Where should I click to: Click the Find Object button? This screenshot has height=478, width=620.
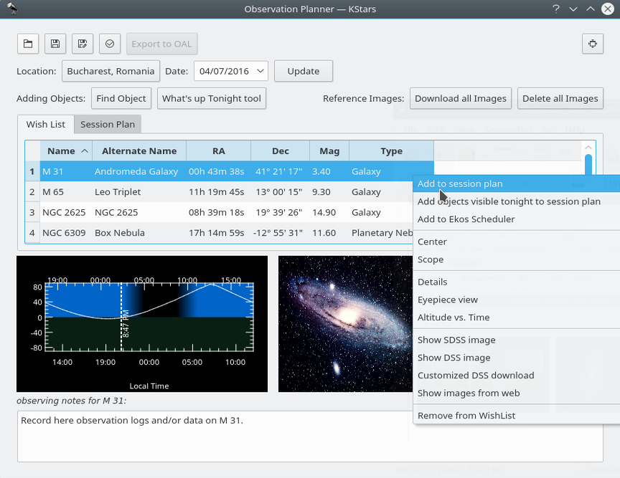tap(121, 98)
